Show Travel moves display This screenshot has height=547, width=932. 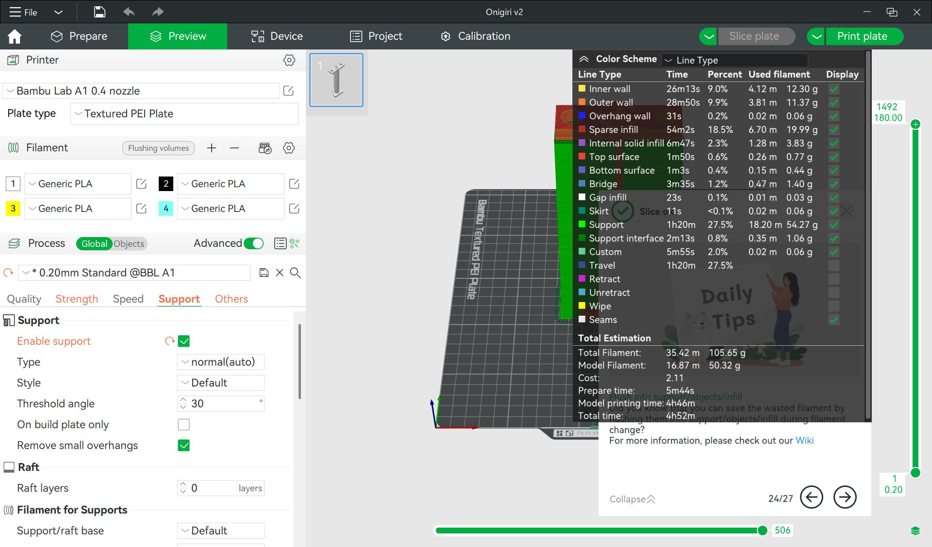tap(834, 266)
